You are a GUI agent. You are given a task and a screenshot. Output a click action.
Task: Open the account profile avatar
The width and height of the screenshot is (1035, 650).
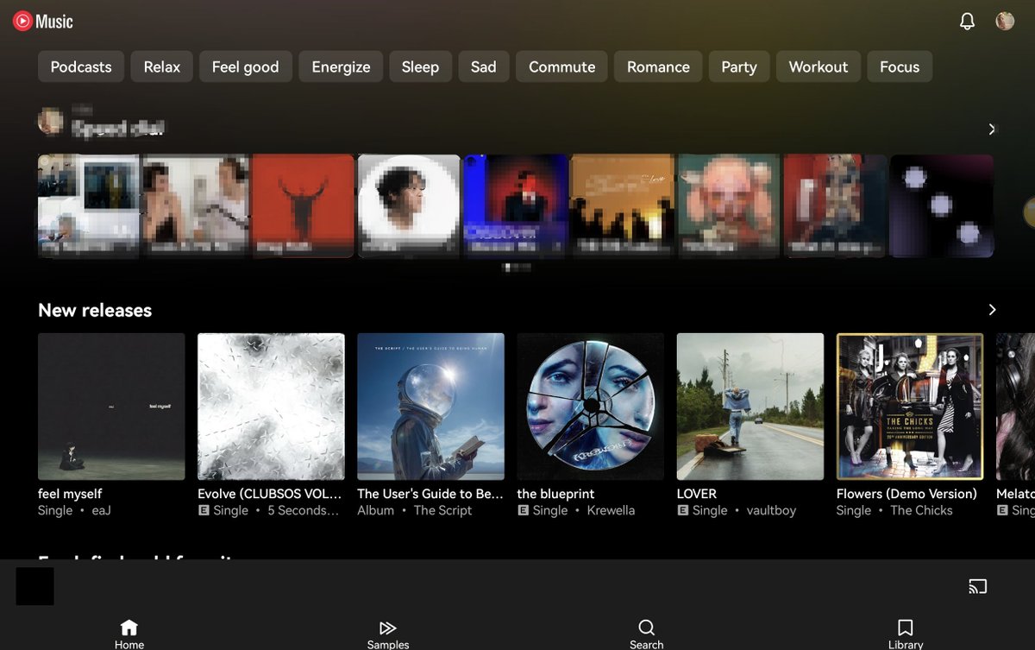pos(1005,22)
